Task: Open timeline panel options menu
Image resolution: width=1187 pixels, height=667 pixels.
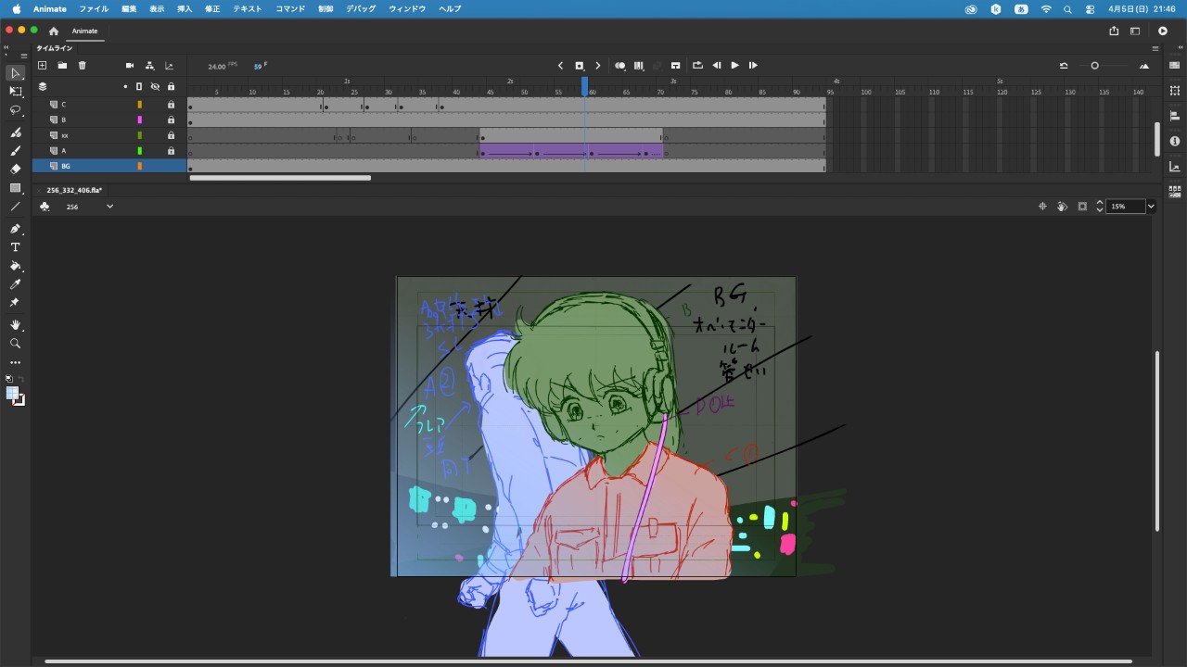Action: (1155, 48)
